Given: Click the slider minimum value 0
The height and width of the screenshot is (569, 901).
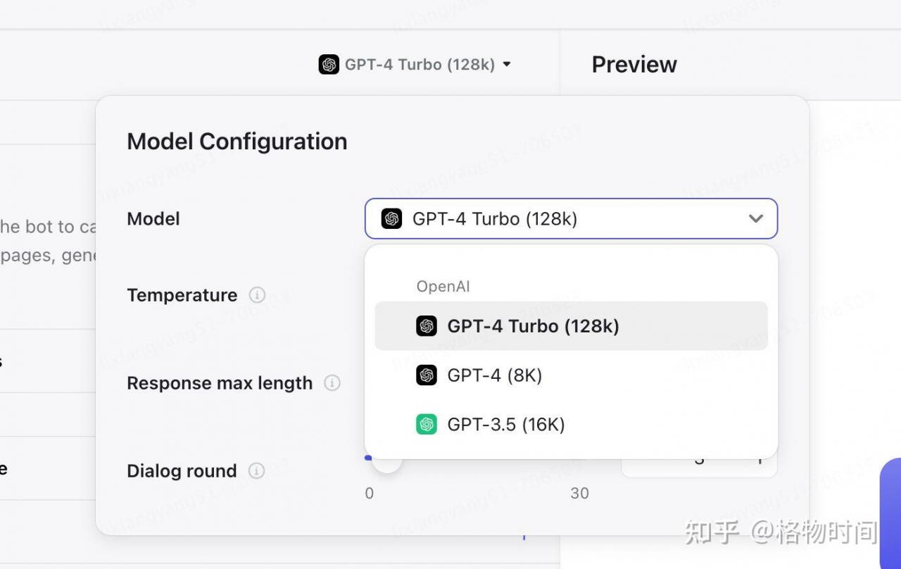Looking at the screenshot, I should click(x=370, y=494).
